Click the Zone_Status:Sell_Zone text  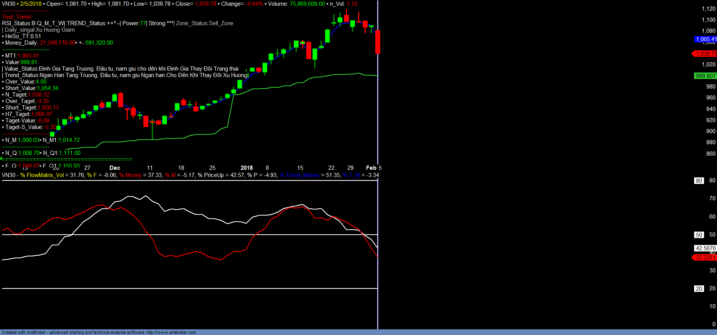205,23
